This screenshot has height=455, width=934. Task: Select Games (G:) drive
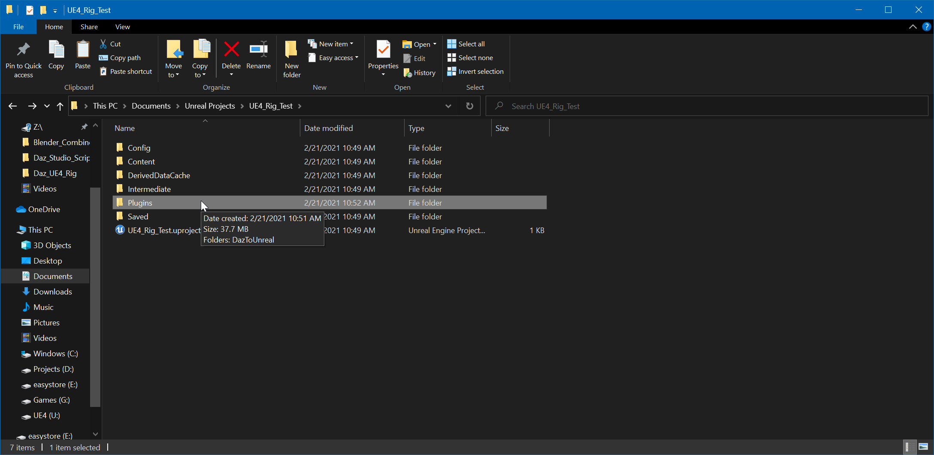click(46, 400)
